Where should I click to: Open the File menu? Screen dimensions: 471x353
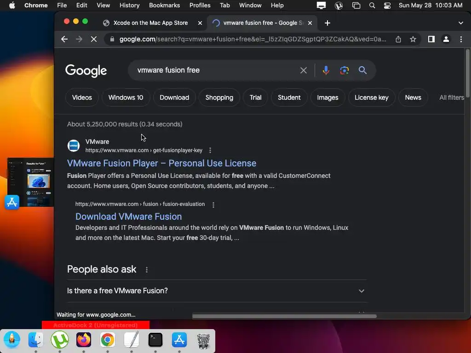coord(62,6)
